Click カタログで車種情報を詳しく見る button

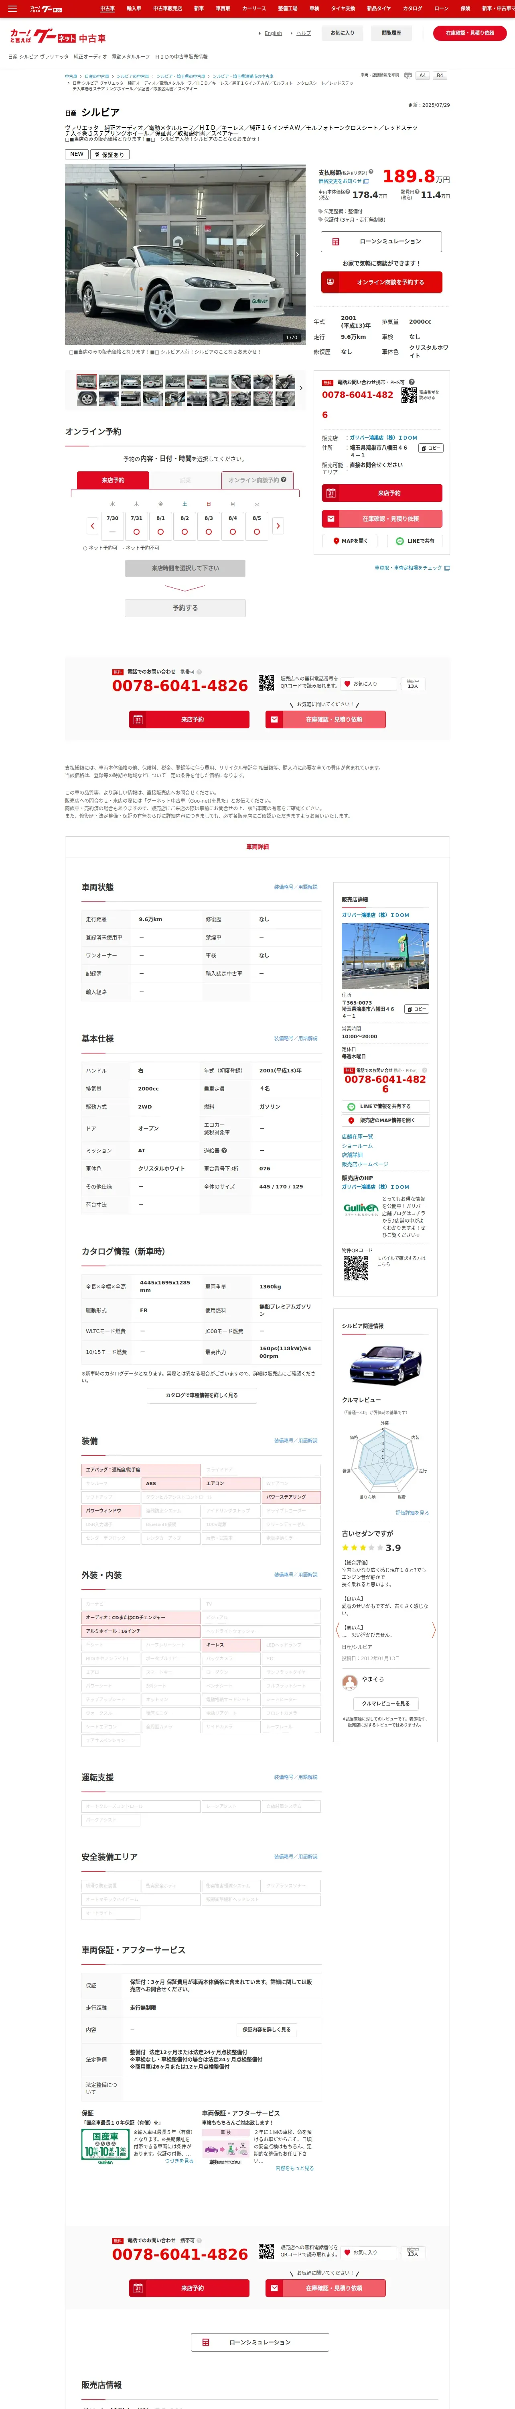(x=202, y=1394)
